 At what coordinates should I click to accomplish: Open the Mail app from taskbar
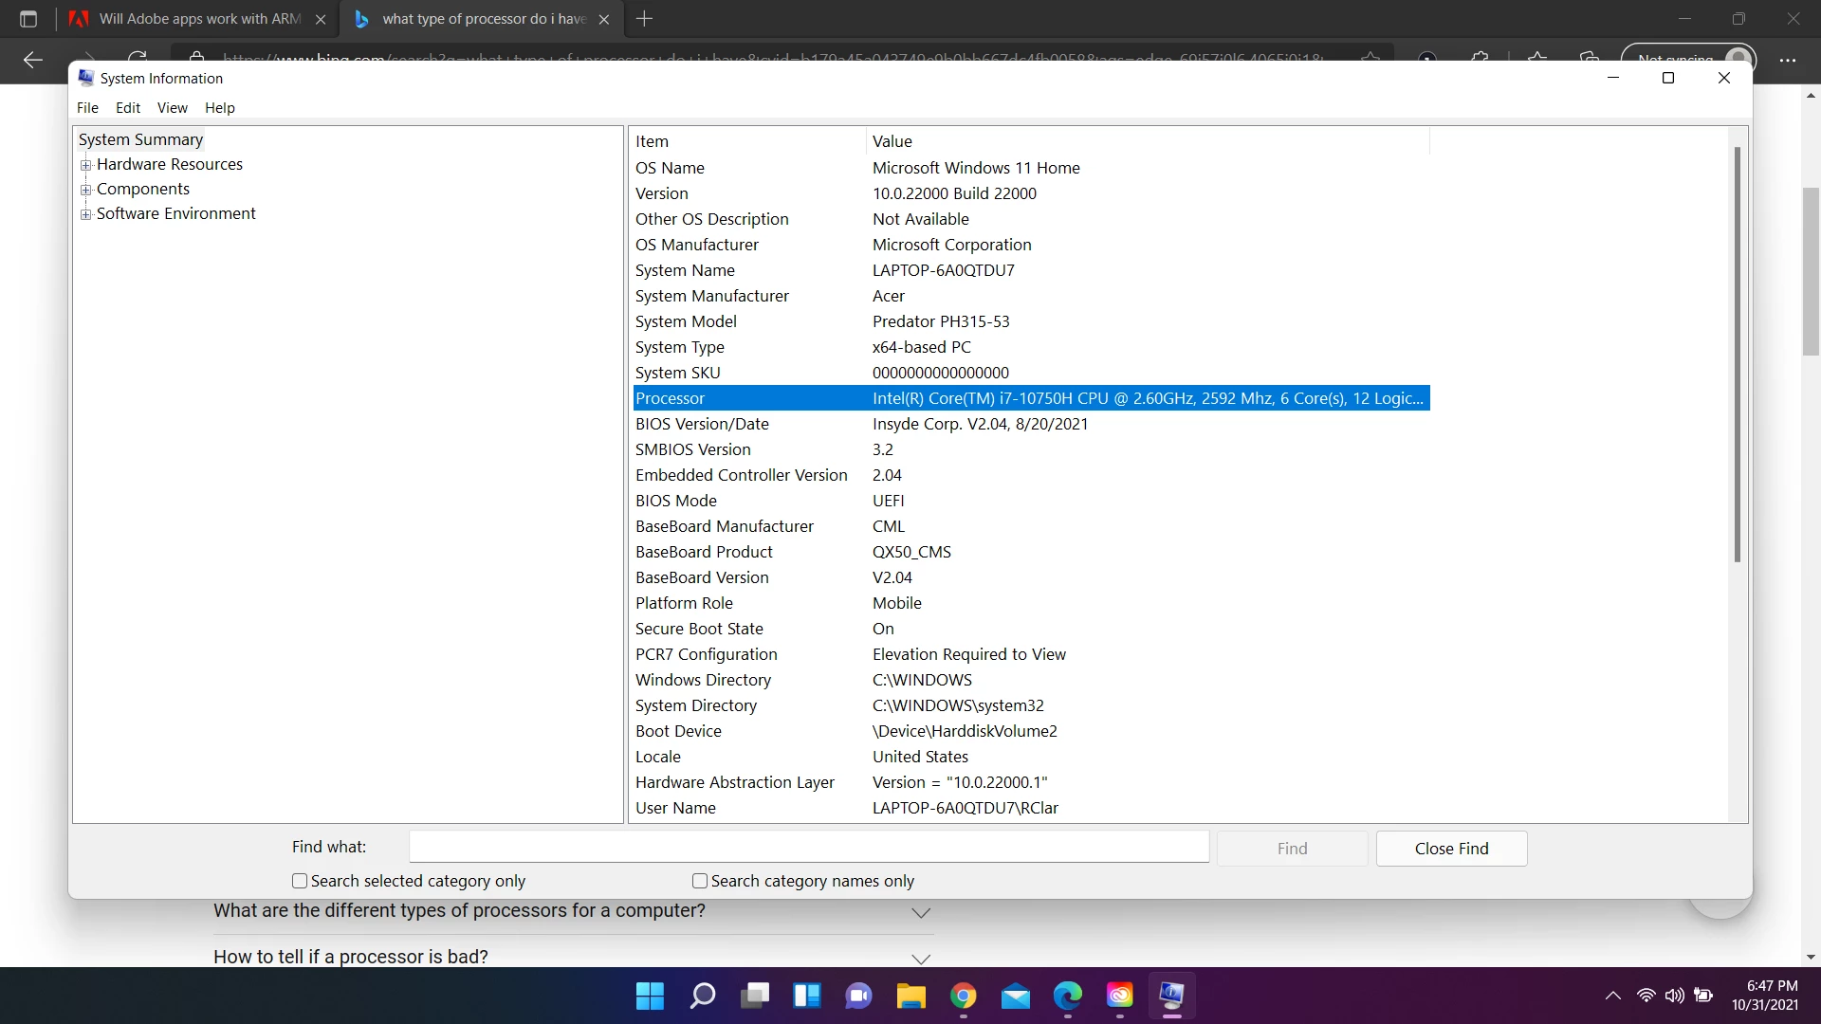pyautogui.click(x=1016, y=996)
